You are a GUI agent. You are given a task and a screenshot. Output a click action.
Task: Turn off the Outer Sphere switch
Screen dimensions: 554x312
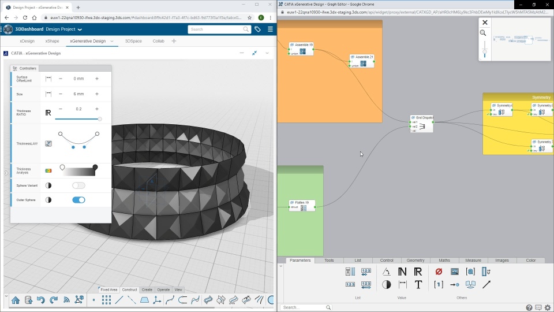coord(78,200)
